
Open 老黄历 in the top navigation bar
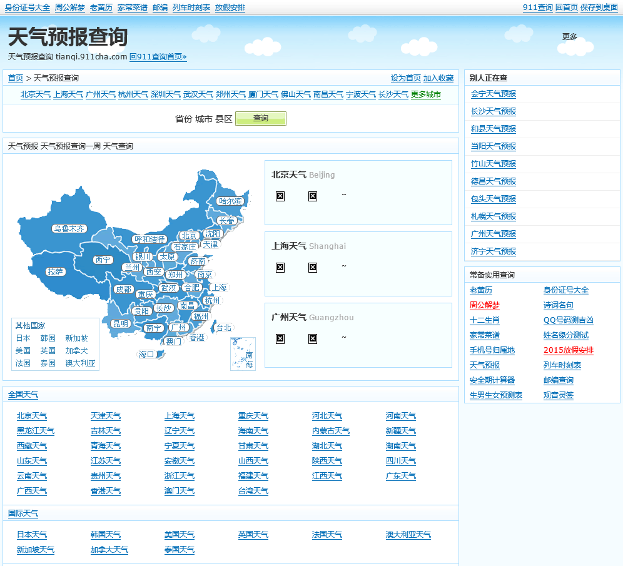pyautogui.click(x=101, y=8)
